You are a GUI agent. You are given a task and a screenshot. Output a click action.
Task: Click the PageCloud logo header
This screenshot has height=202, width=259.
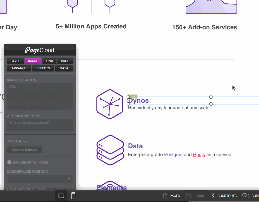40,50
